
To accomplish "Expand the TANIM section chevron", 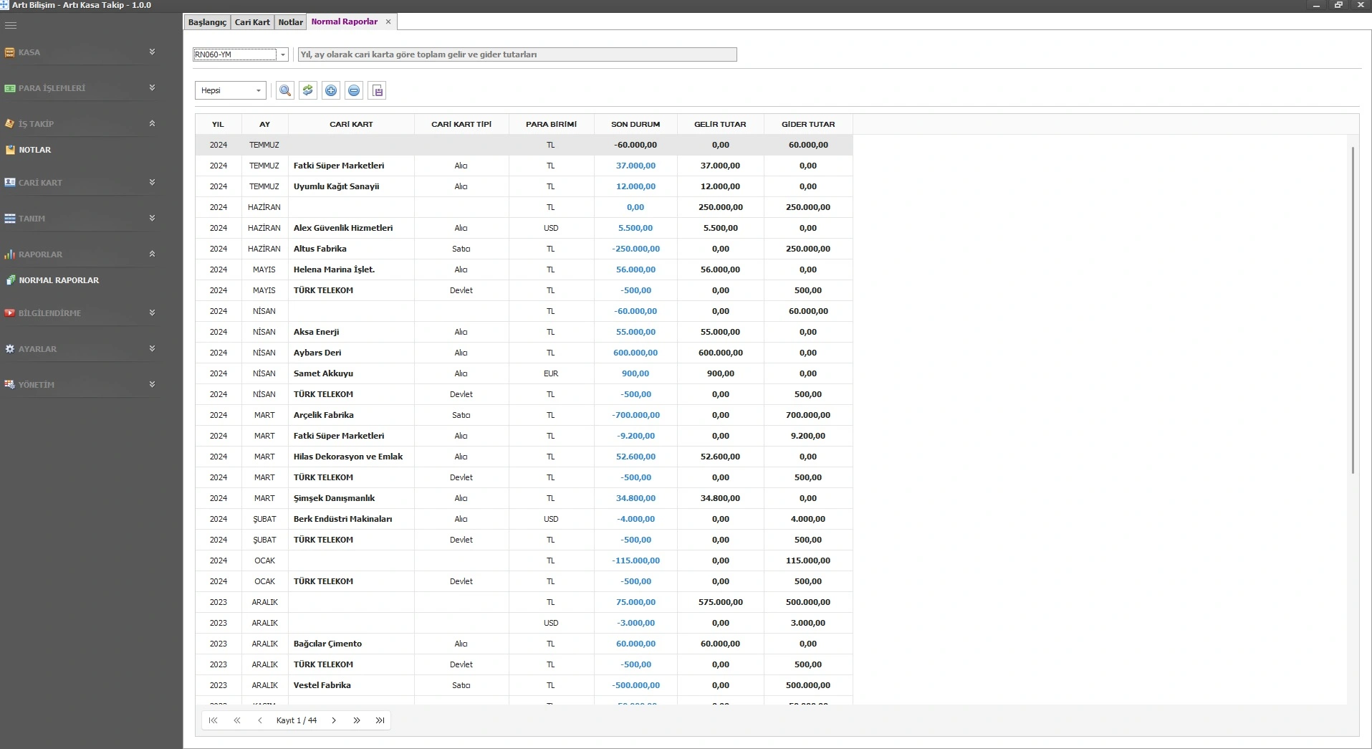I will pyautogui.click(x=152, y=218).
